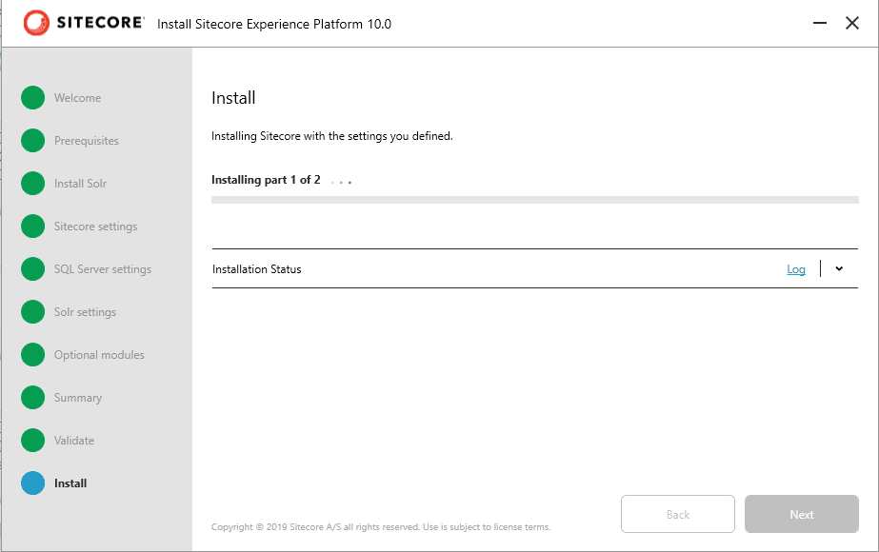The width and height of the screenshot is (879, 552).
Task: Click the green circle beside Prerequisites
Action: pyautogui.click(x=33, y=141)
